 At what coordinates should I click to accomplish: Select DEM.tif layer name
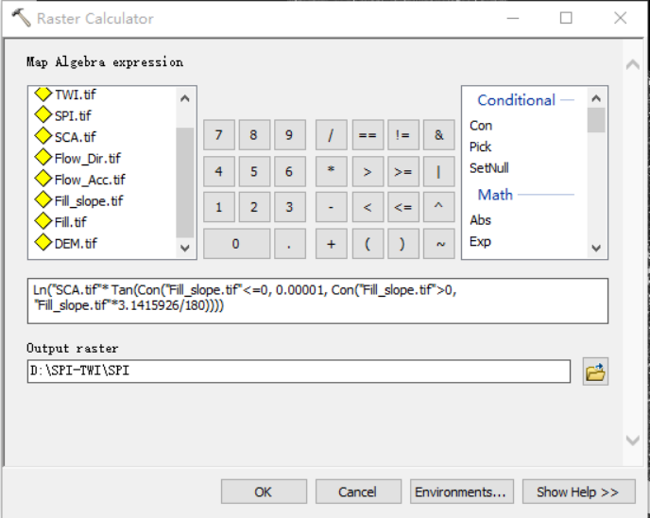(76, 244)
